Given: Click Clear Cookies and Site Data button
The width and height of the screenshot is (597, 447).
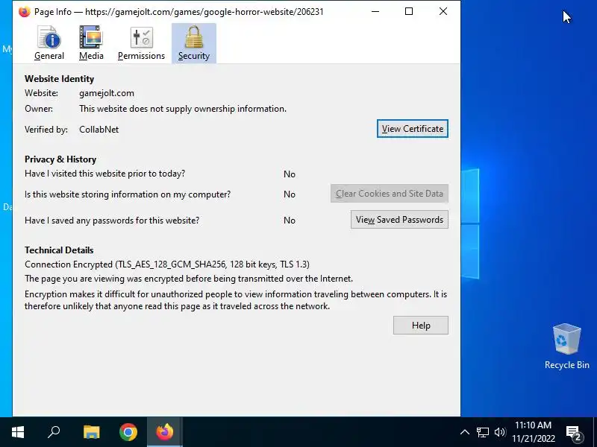Looking at the screenshot, I should [x=389, y=194].
